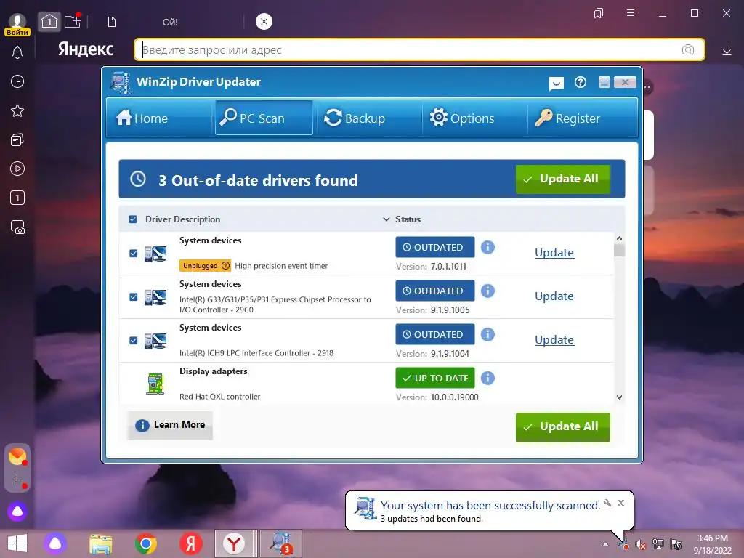Click the Войти profile login icon

17,24
